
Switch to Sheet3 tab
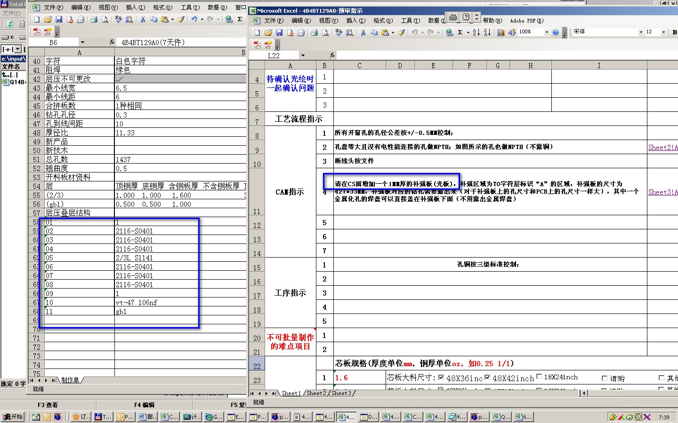click(341, 393)
